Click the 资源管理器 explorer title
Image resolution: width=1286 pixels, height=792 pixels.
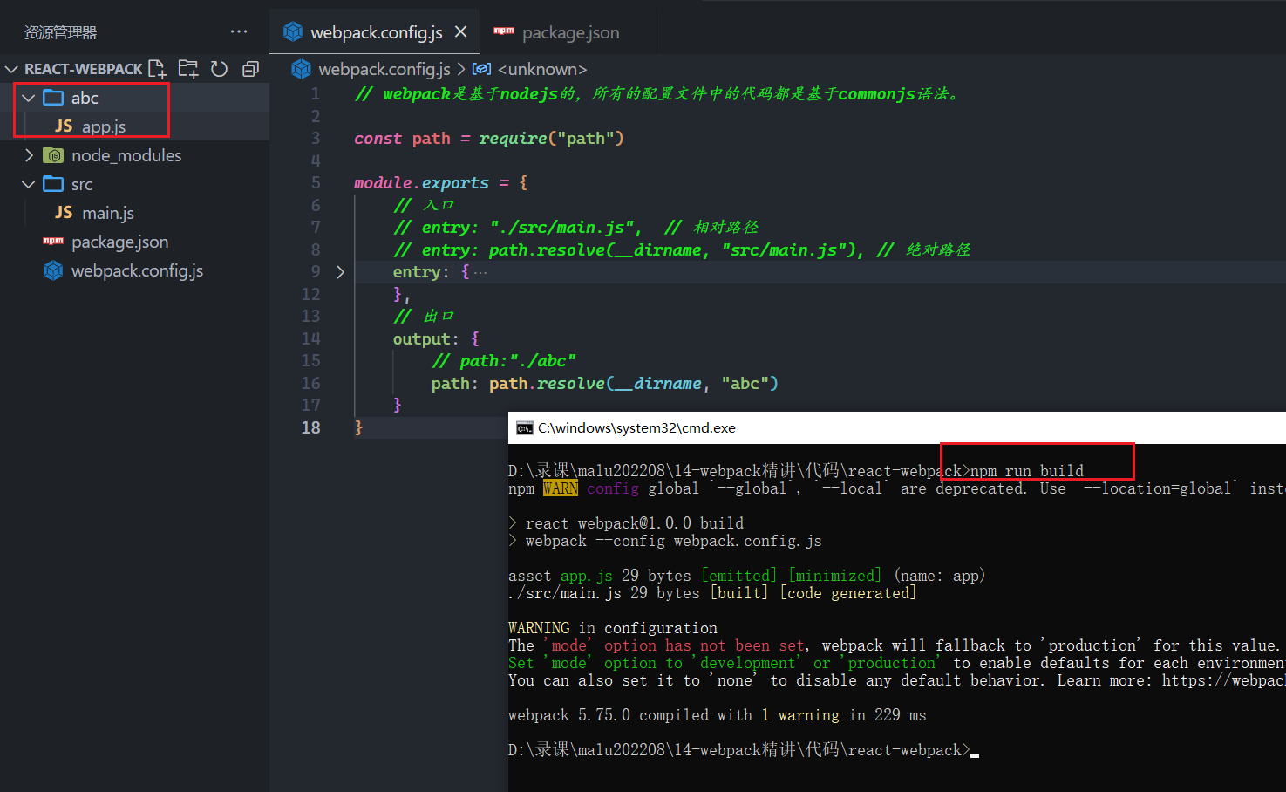(60, 32)
